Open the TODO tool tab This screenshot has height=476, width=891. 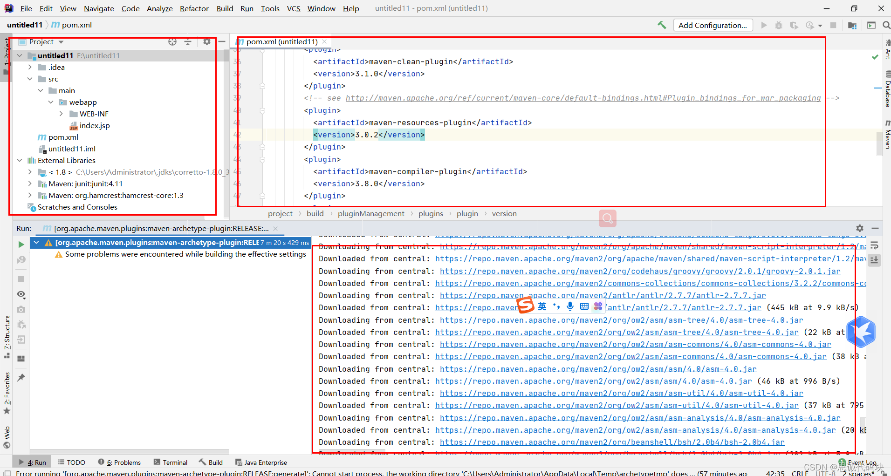pos(72,462)
